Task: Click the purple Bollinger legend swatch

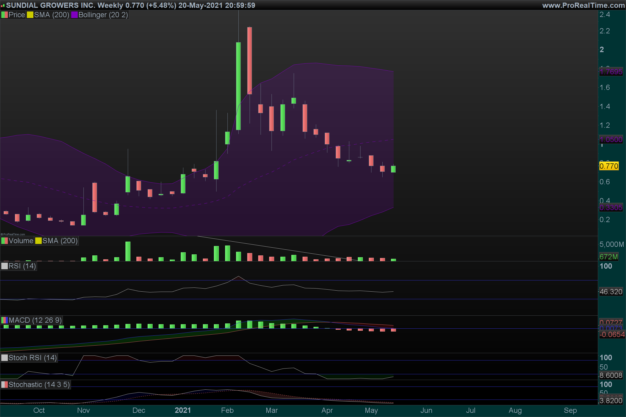Action: coord(74,15)
